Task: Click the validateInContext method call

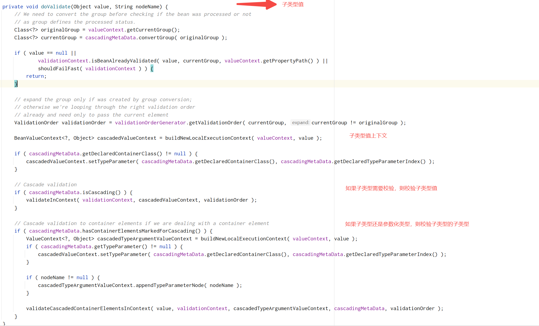Action: click(x=51, y=200)
